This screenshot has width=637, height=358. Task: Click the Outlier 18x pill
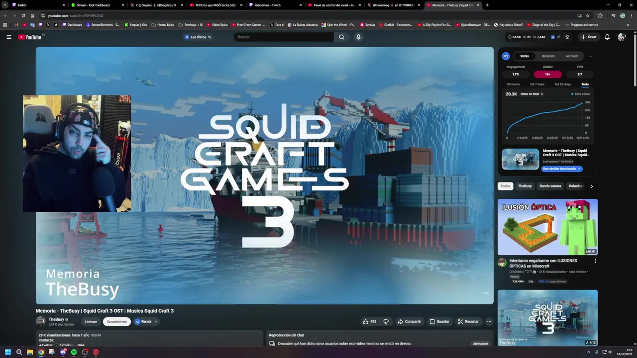click(x=547, y=74)
